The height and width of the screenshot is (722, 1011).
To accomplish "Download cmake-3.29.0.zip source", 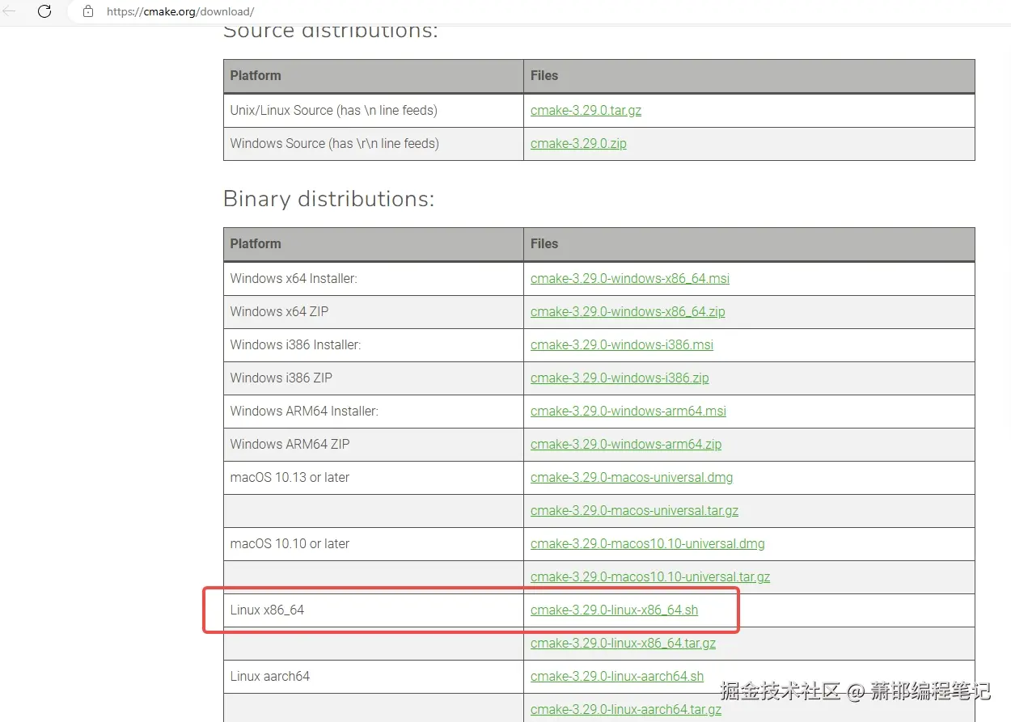I will click(578, 143).
